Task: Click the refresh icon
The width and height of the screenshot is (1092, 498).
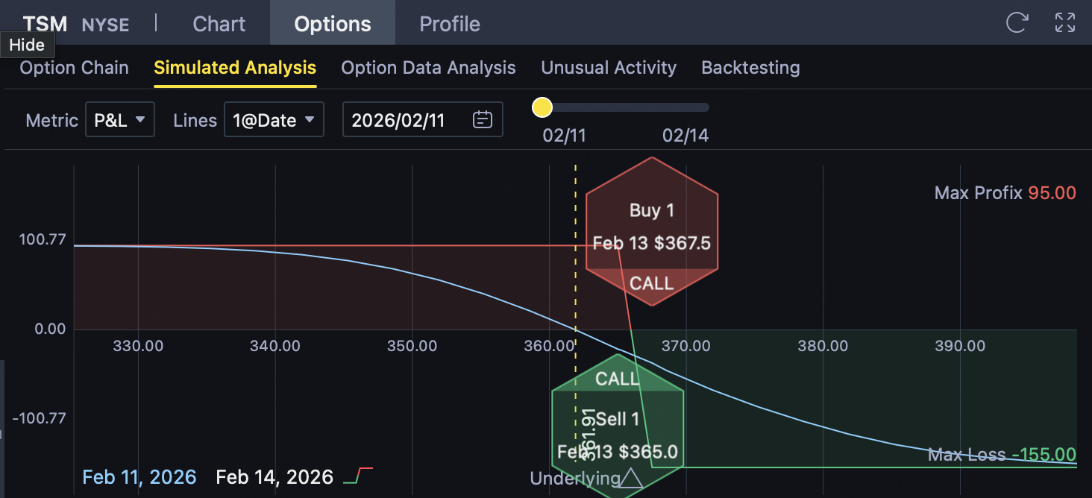Action: click(x=1017, y=22)
